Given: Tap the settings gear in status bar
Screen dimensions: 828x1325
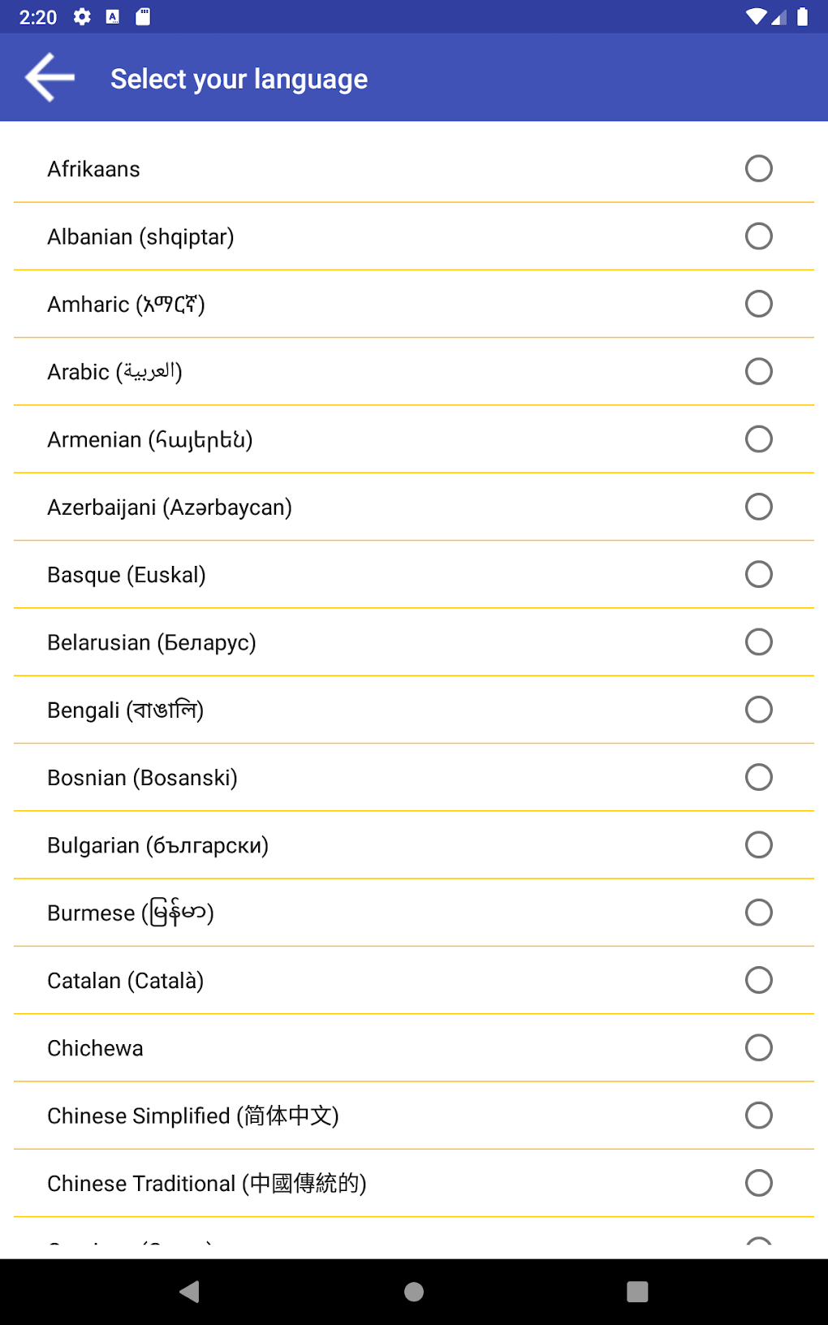Looking at the screenshot, I should 82,17.
